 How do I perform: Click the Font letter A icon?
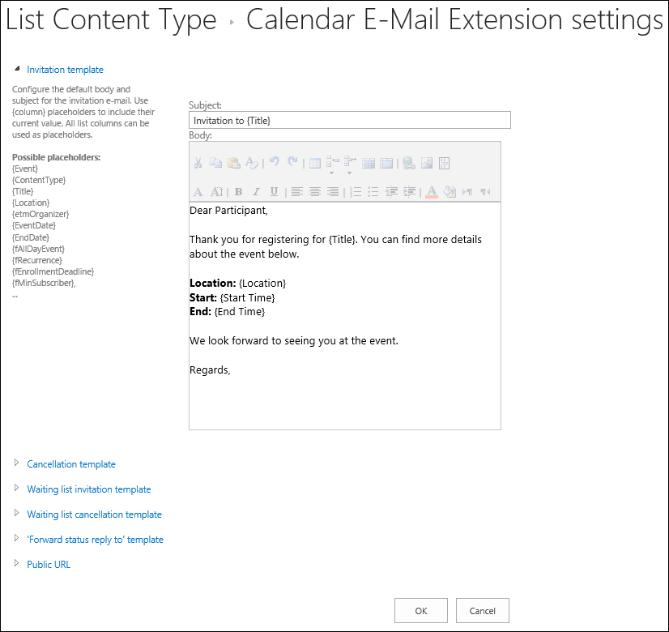click(x=198, y=192)
